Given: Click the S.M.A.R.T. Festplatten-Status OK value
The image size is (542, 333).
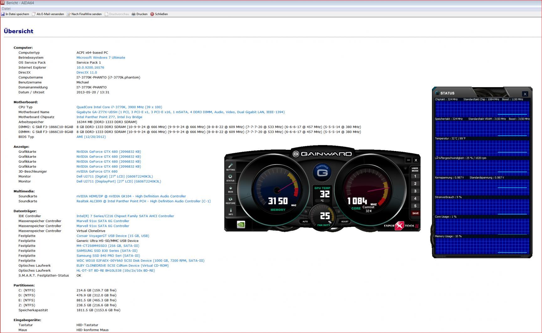Looking at the screenshot, I should (79, 276).
